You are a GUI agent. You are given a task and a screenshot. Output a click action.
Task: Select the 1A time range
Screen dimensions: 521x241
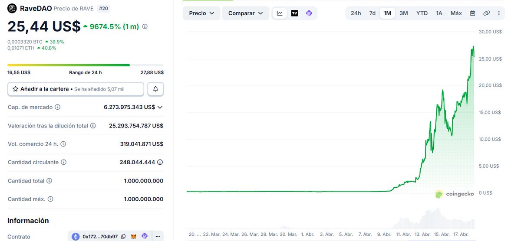(x=439, y=13)
